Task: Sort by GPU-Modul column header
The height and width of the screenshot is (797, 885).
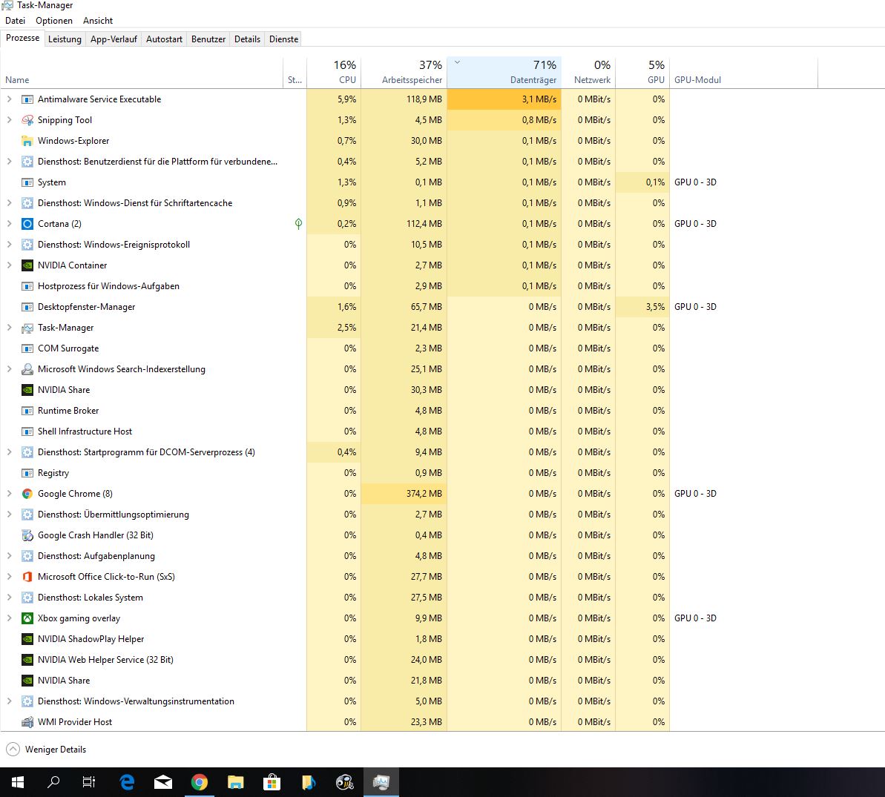Action: (x=743, y=72)
